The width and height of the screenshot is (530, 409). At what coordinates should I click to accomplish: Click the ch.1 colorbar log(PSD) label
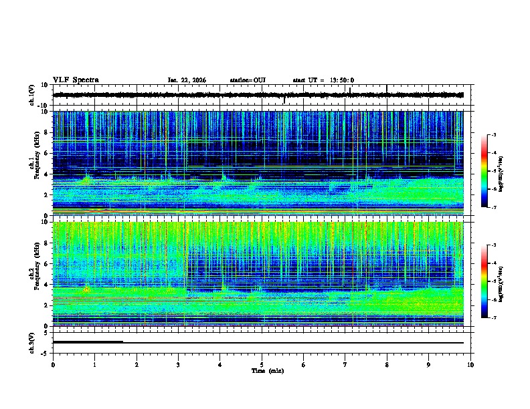pyautogui.click(x=501, y=174)
